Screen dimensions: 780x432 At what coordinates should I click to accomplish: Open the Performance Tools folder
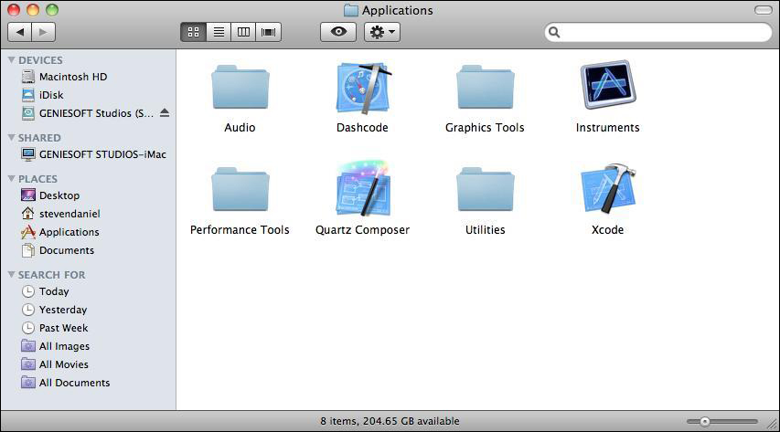240,189
